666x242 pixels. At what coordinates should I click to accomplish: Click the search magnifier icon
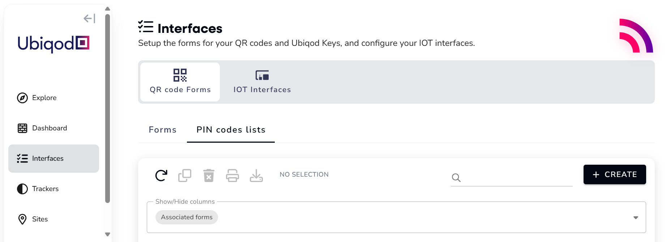(456, 178)
